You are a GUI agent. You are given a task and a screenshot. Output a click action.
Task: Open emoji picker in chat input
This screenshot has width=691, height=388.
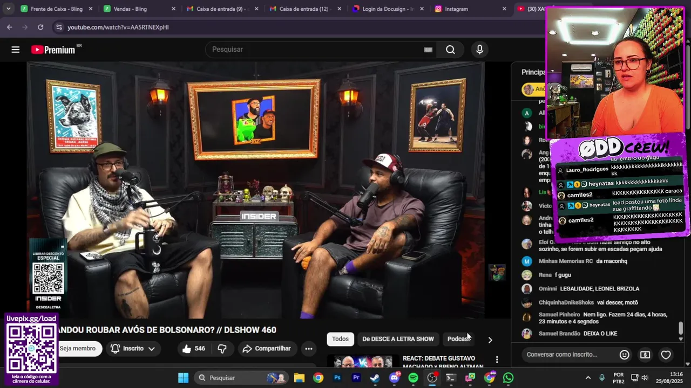coord(625,355)
